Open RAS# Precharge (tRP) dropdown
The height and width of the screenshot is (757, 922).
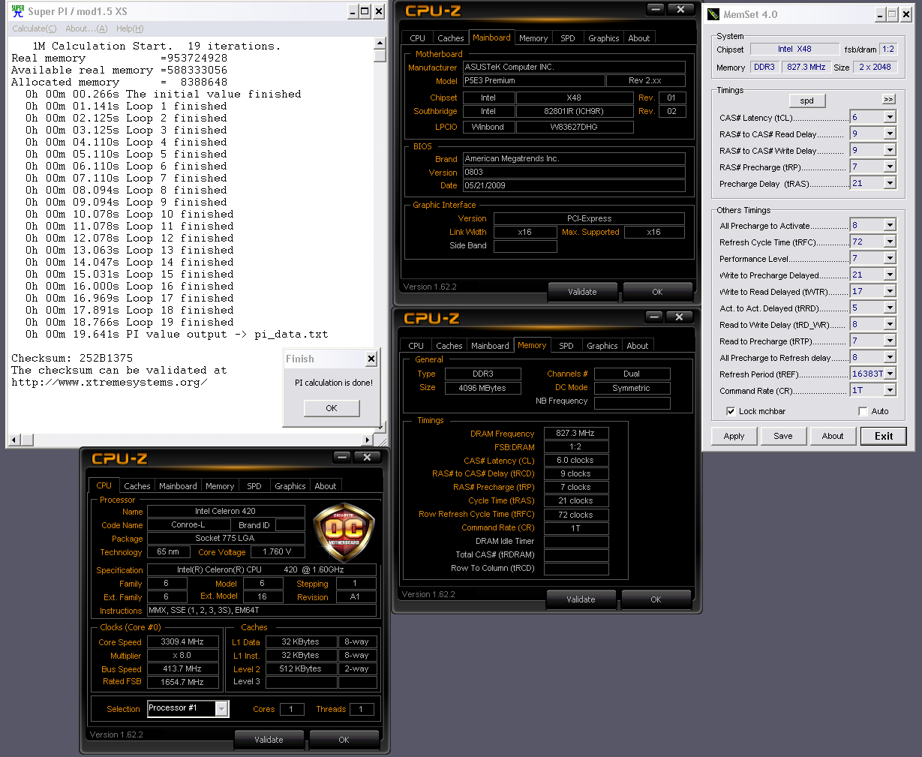[x=890, y=167]
